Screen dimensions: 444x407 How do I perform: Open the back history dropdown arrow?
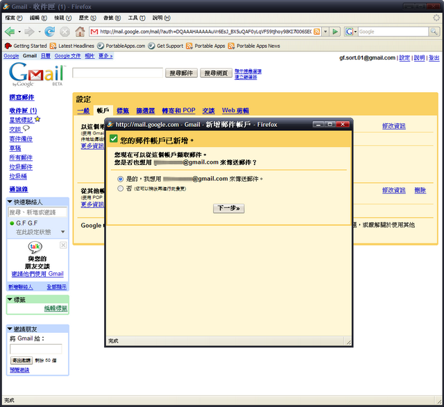(x=19, y=32)
